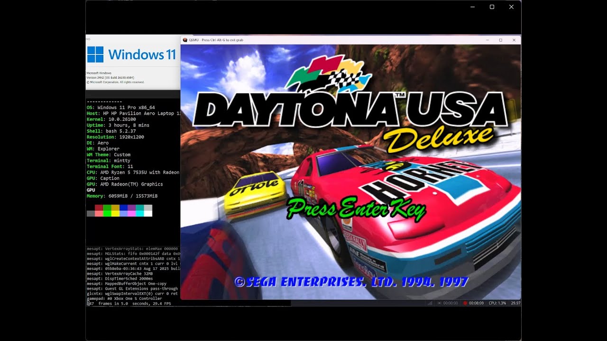Click the pink terminal color swatch
Screen dimensions: 607x341
point(131,214)
